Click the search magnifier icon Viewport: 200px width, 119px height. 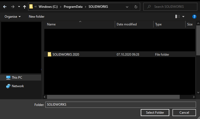click(149, 7)
